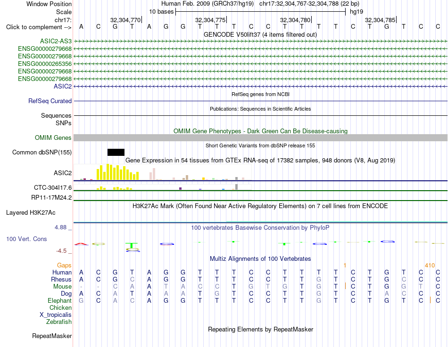Viewport: 448px width, 347px height.
Task: Select the Human alignment row label
Action: [62, 273]
